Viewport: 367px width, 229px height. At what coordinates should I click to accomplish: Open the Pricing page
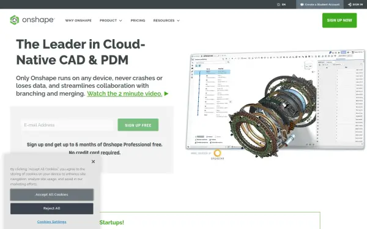(x=138, y=21)
